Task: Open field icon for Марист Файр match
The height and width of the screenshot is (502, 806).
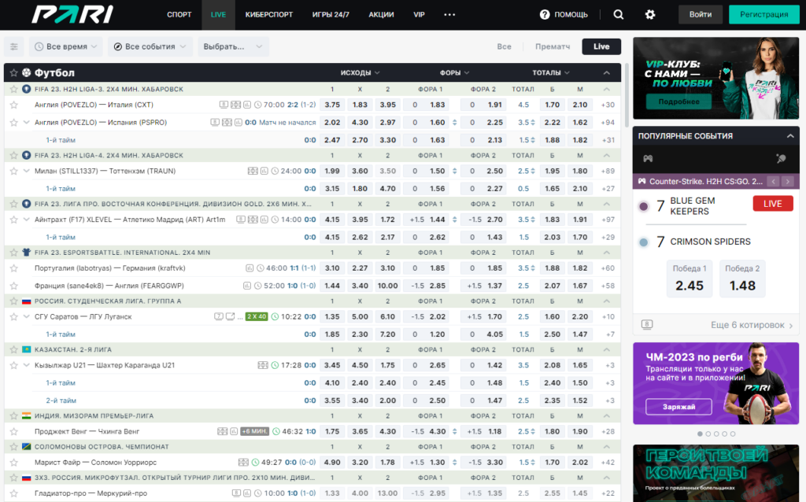Action: point(243,463)
